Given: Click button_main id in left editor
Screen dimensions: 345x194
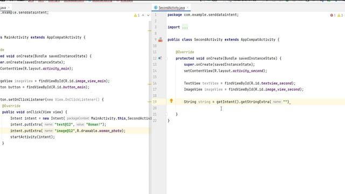Looking at the screenshot, I should pyautogui.click(x=74, y=87).
